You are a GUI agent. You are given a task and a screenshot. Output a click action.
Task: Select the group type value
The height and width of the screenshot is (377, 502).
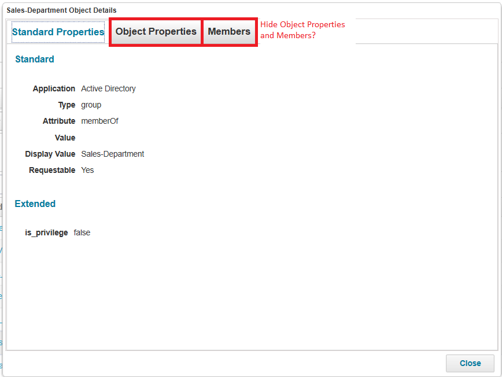[x=91, y=105]
